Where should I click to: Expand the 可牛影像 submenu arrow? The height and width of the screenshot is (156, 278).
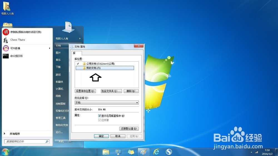(49, 48)
